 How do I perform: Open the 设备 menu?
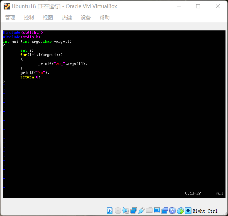[86, 17]
